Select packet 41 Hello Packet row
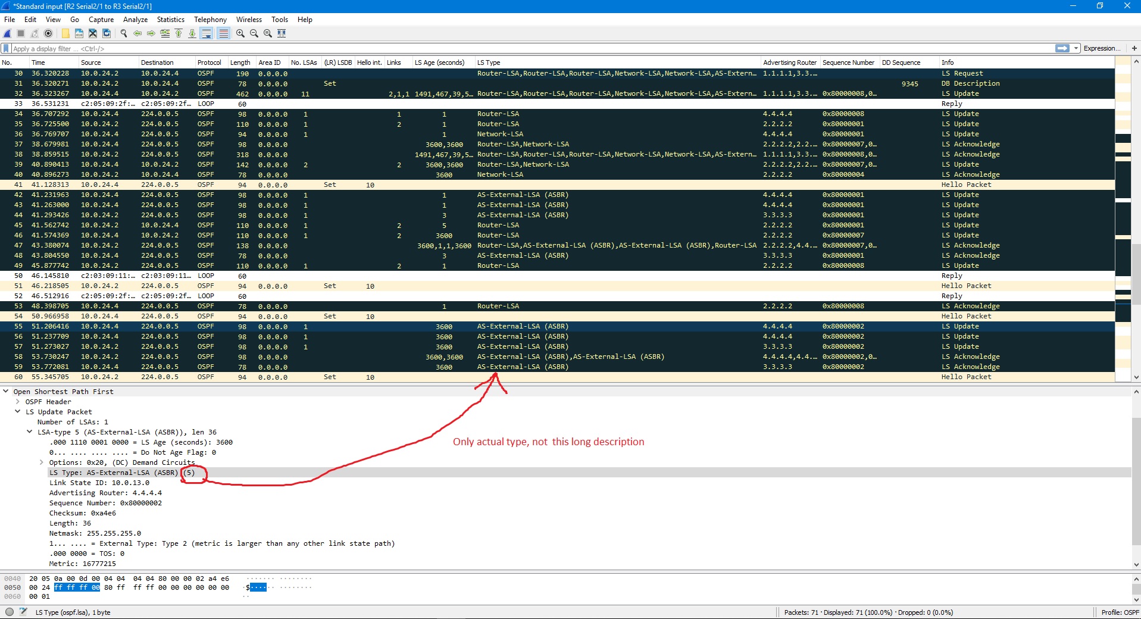 (557, 185)
